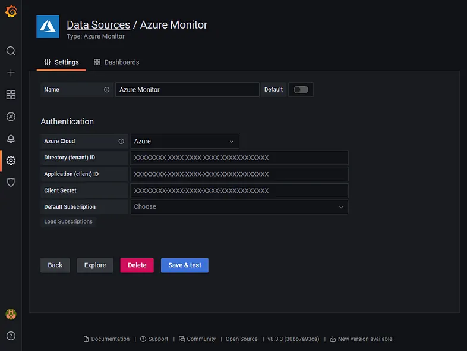Open the Server Admin shield icon
The height and width of the screenshot is (351, 467).
coord(11,182)
